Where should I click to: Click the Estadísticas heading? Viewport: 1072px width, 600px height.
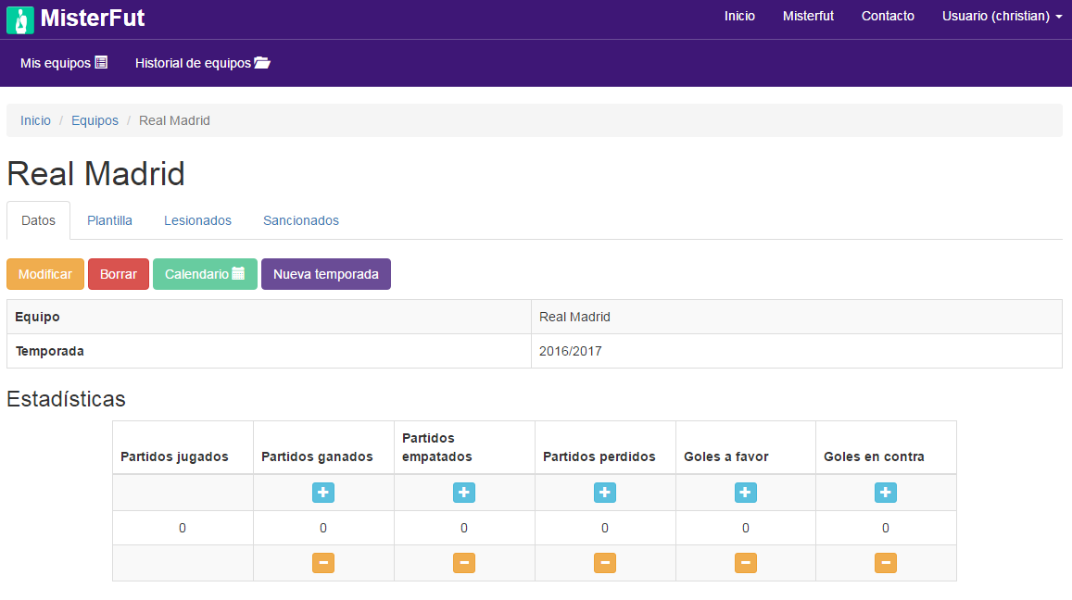[x=67, y=399]
